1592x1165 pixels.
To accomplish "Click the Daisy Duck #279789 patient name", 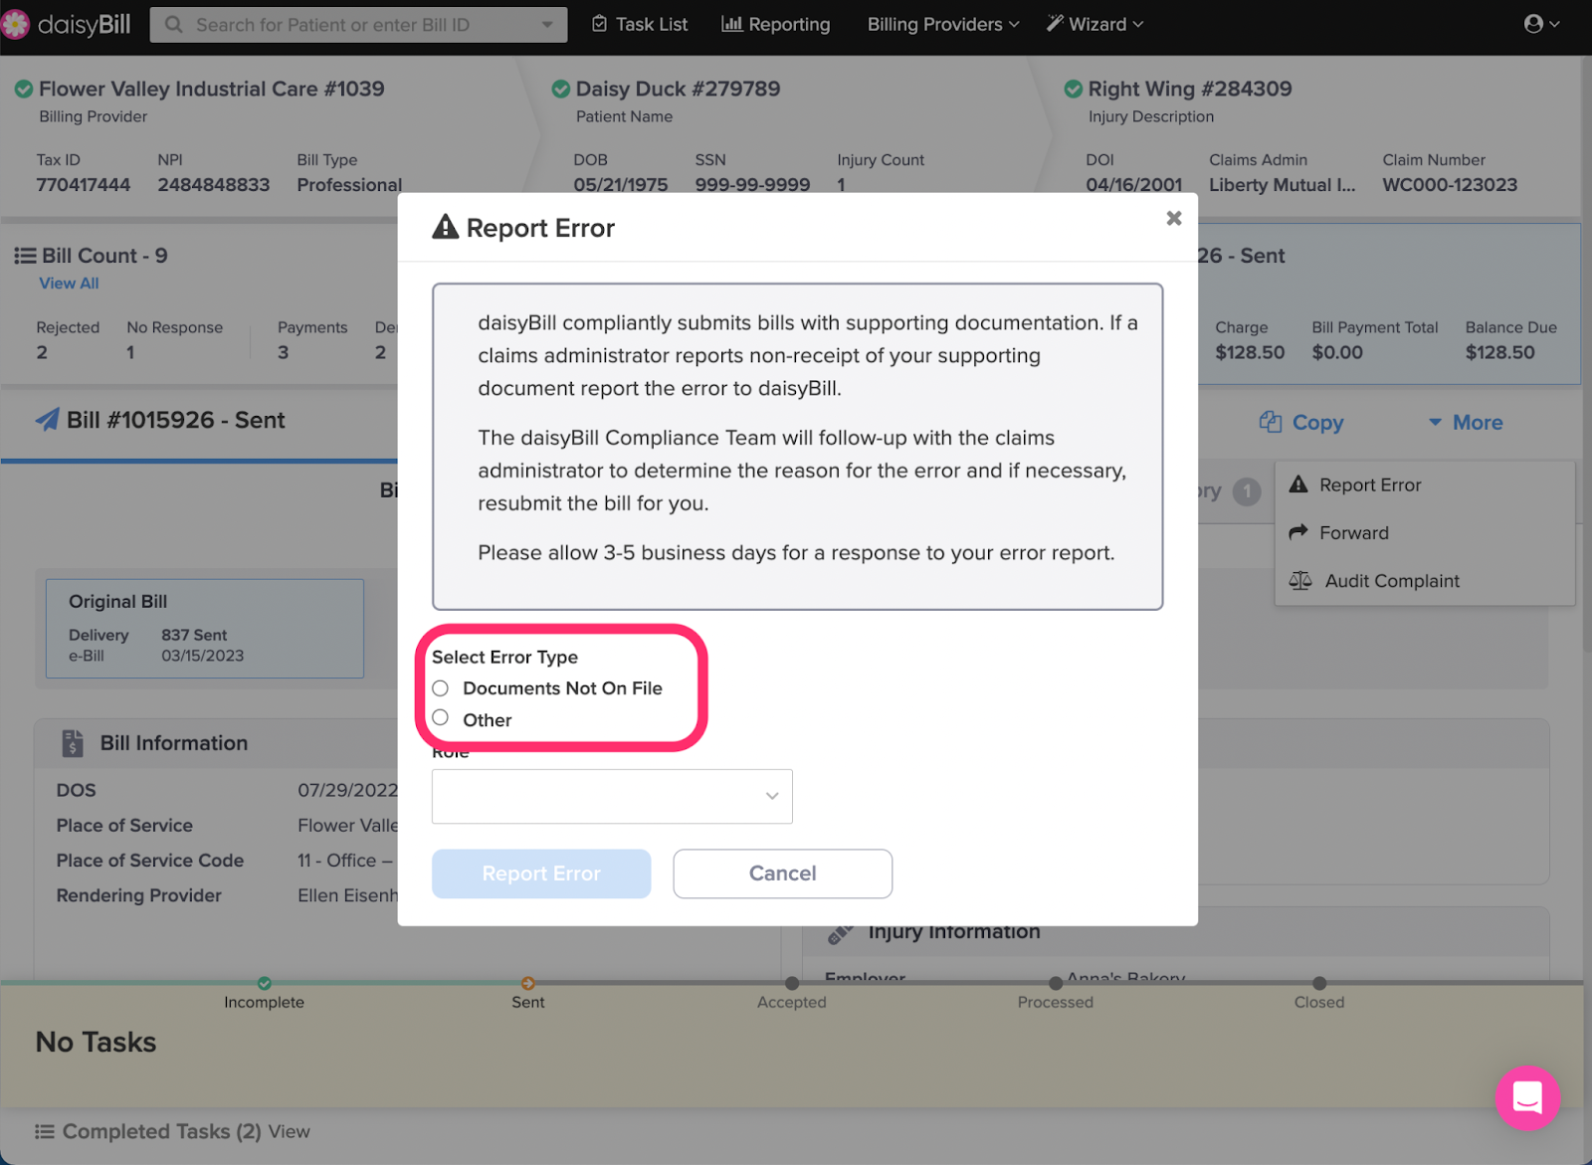I will tap(678, 90).
